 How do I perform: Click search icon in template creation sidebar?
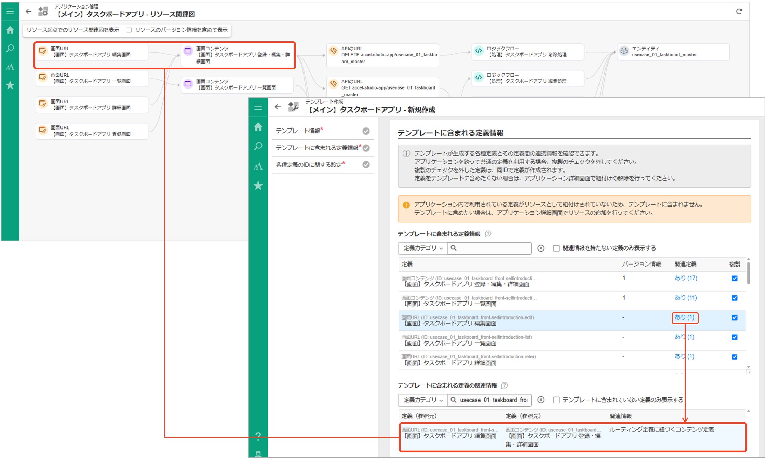[258, 146]
